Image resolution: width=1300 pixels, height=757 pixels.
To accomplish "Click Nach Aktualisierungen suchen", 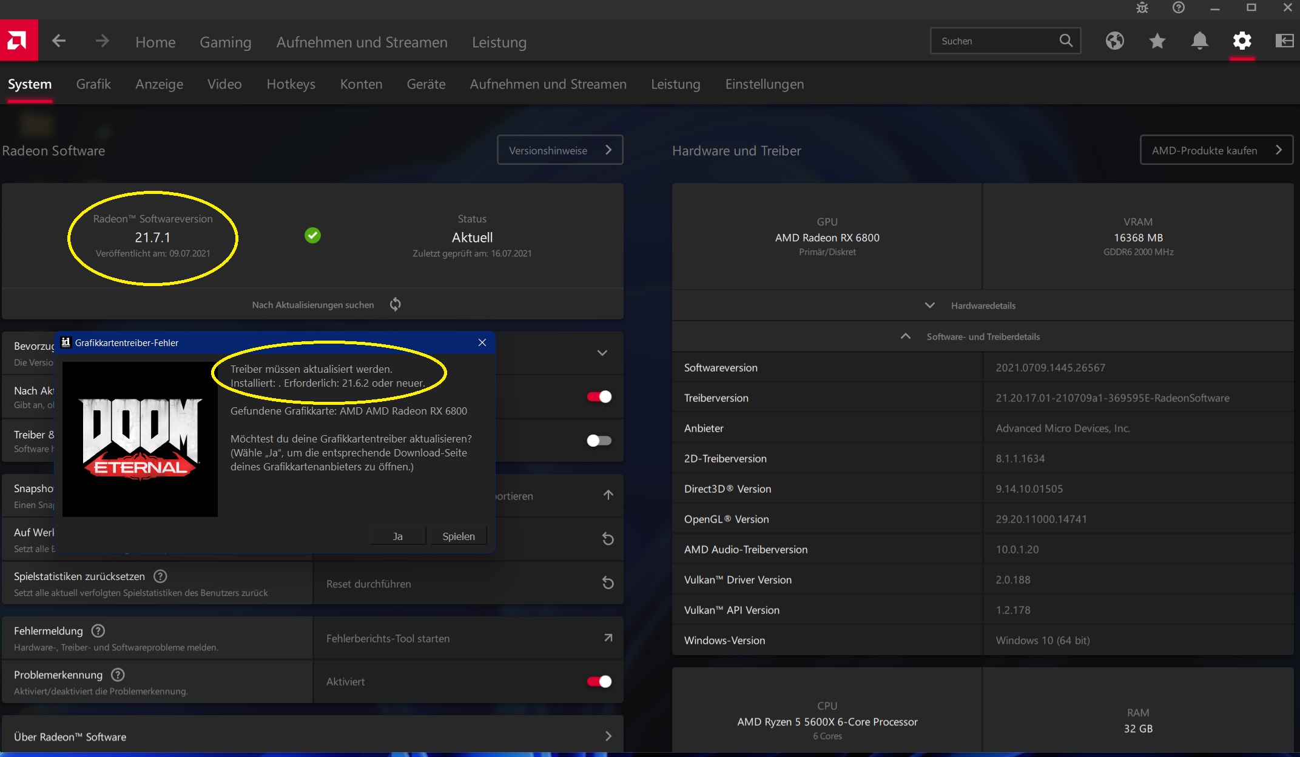I will [313, 304].
